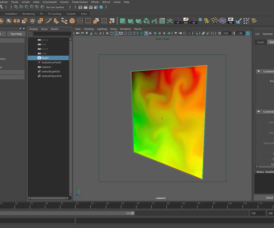Open the outliner Display menu
Viewport: 274px width, 228px height.
pyautogui.click(x=33, y=29)
